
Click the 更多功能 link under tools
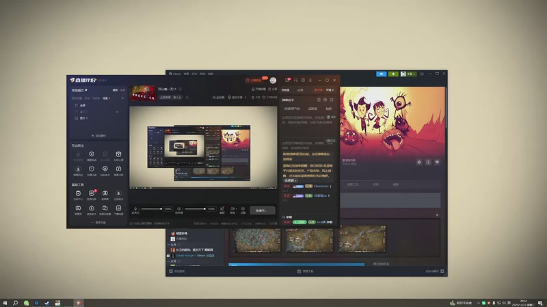coord(98,222)
